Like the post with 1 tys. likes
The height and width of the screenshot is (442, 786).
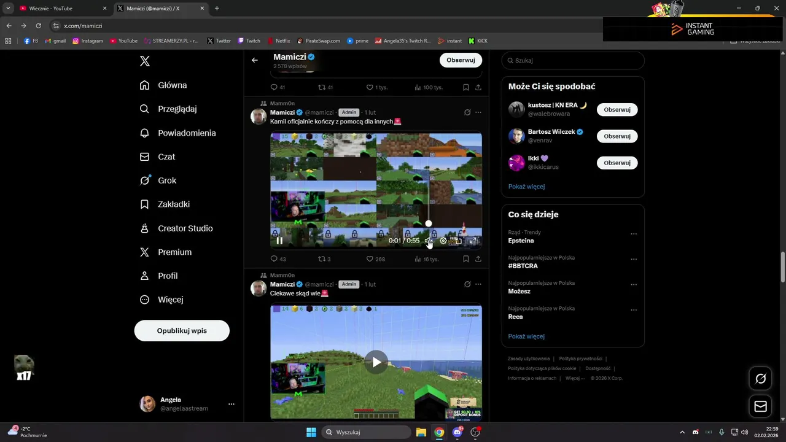pyautogui.click(x=377, y=87)
